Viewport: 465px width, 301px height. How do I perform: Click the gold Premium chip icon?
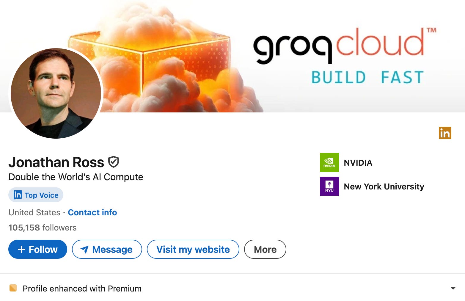click(x=13, y=288)
